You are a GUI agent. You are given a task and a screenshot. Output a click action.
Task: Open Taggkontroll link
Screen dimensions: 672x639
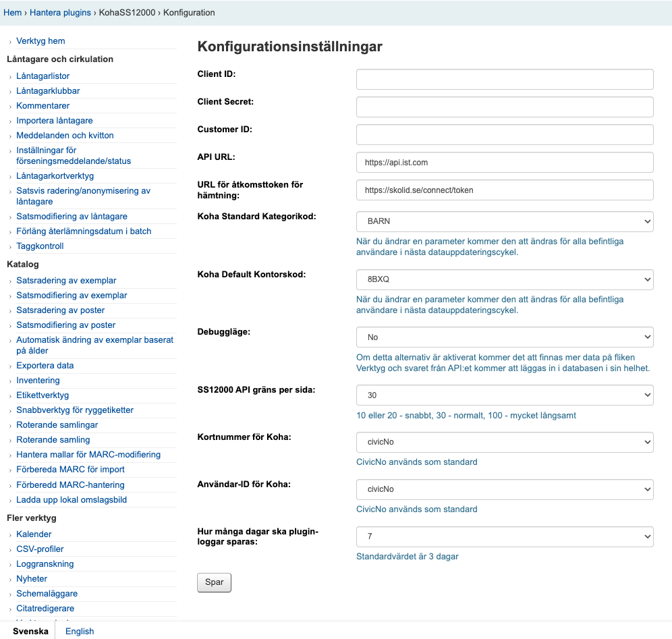[x=40, y=246]
